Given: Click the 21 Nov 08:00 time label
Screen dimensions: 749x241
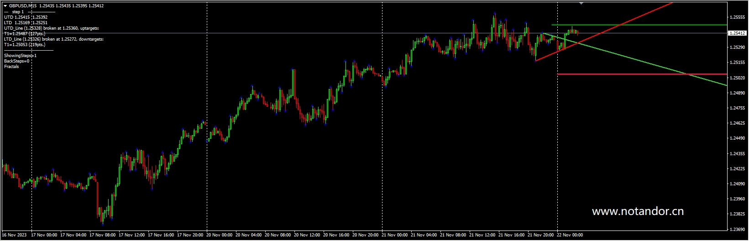Looking at the screenshot, I should 453,235.
